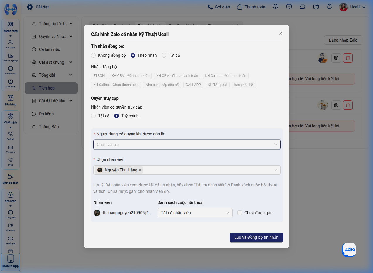This screenshot has width=373, height=273.
Task: Open the Chọn nhân viên select box
Action: pyautogui.click(x=187, y=170)
